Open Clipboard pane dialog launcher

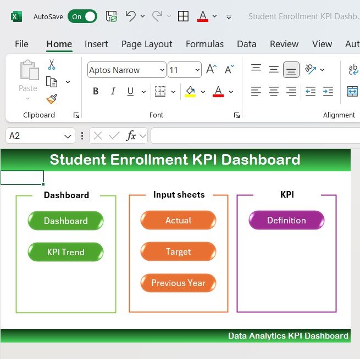[x=76, y=115]
